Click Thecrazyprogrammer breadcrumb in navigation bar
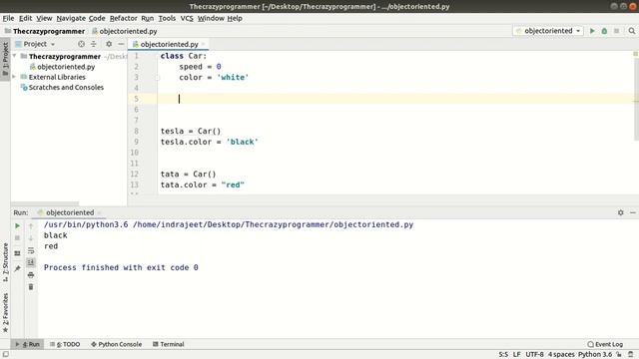Image resolution: width=639 pixels, height=359 pixels. 45,31
